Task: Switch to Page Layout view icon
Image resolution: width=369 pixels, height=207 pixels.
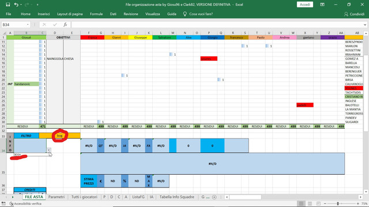Action: (310, 204)
